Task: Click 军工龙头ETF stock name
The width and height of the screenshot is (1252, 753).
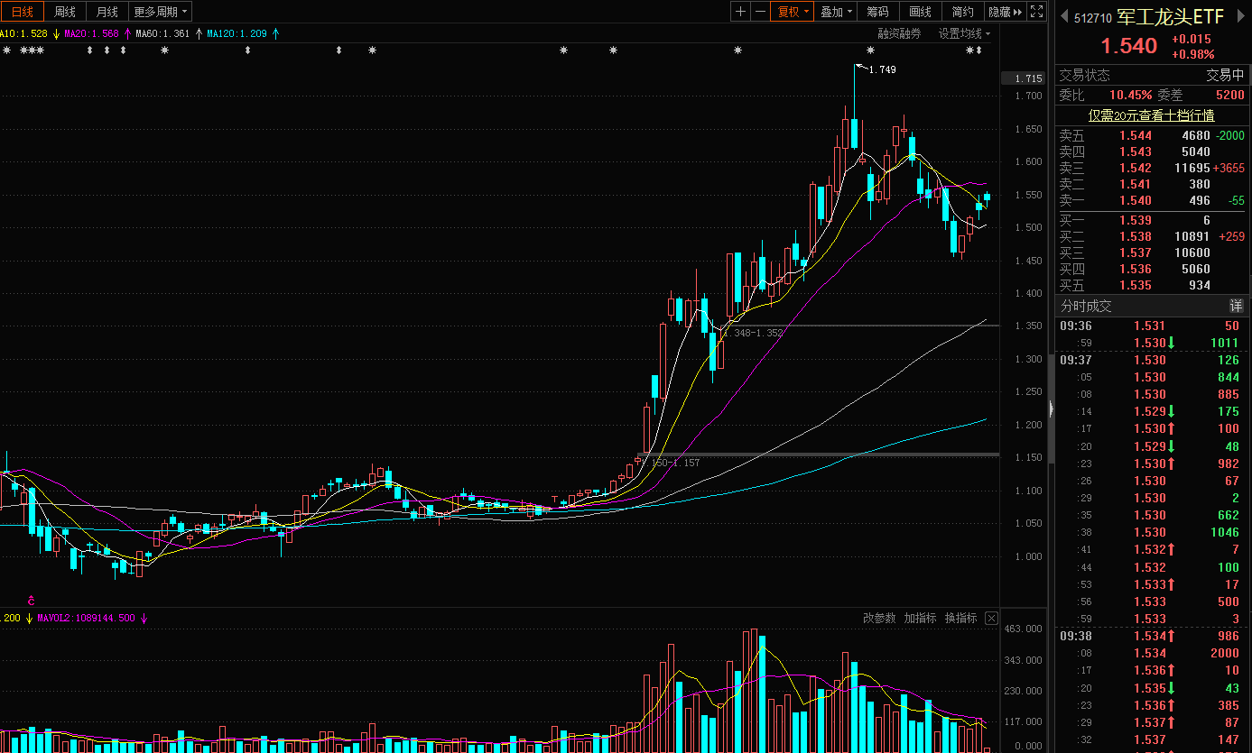Action: click(1170, 17)
